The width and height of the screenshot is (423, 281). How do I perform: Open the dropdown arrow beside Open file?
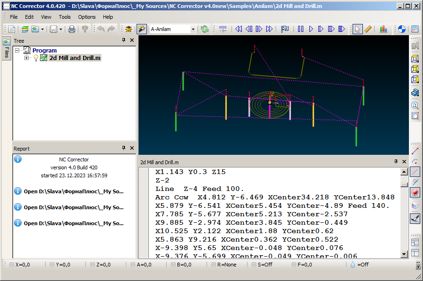42,29
